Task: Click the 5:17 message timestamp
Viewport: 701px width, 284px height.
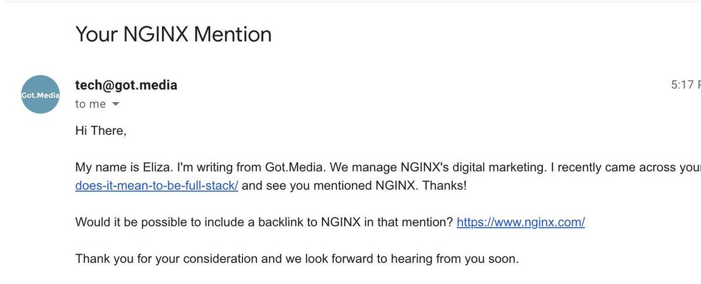Action: click(686, 85)
